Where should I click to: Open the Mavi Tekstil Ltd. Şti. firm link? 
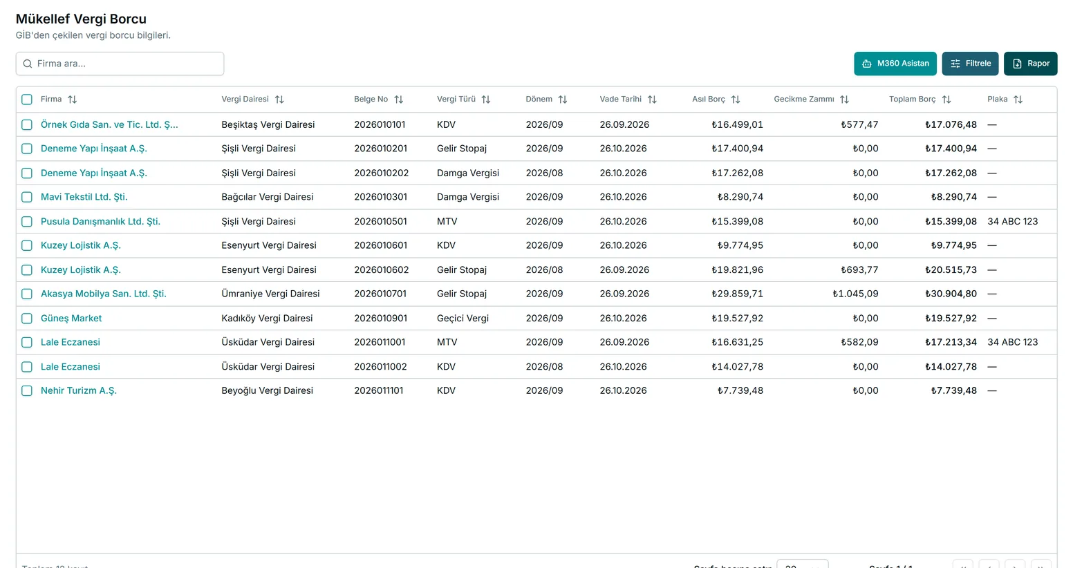[x=84, y=197]
